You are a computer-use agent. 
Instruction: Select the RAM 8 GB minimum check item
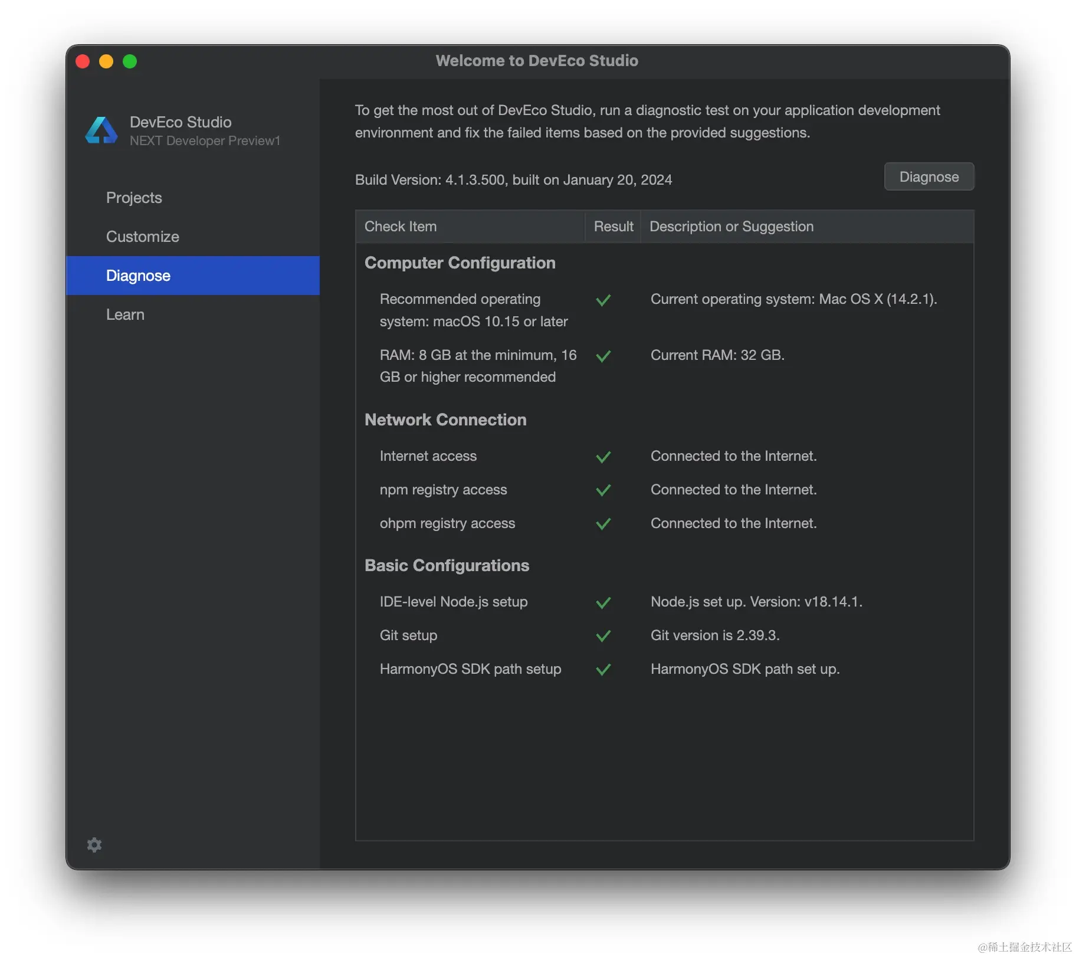point(478,366)
